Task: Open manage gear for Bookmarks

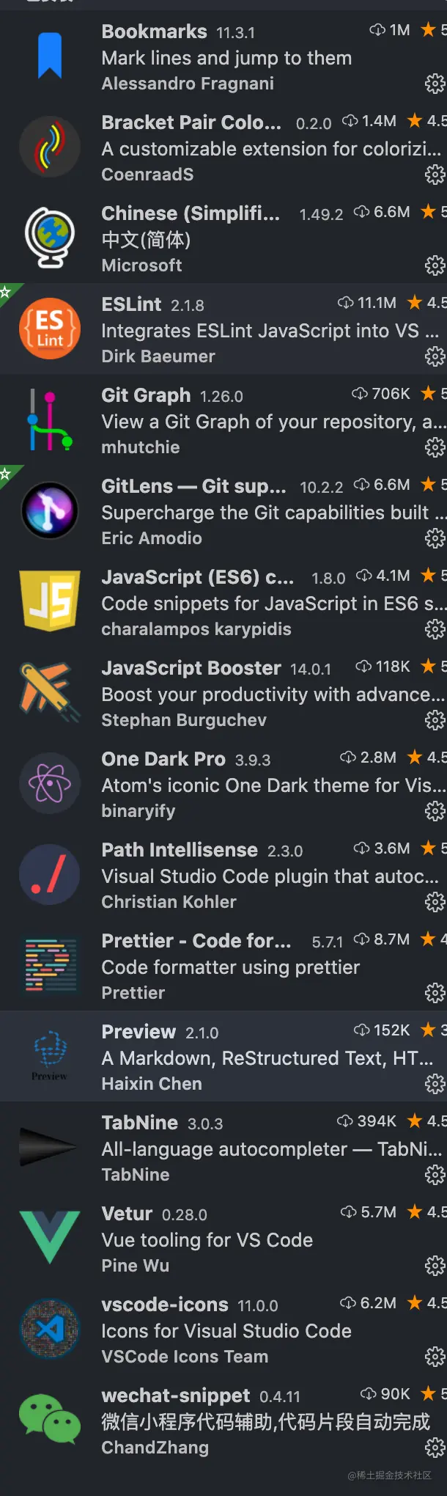Action: click(x=435, y=84)
